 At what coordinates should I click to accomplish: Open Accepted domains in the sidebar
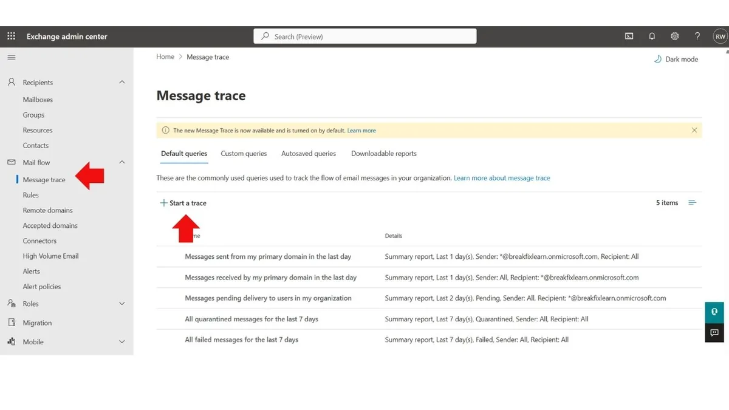click(x=50, y=225)
